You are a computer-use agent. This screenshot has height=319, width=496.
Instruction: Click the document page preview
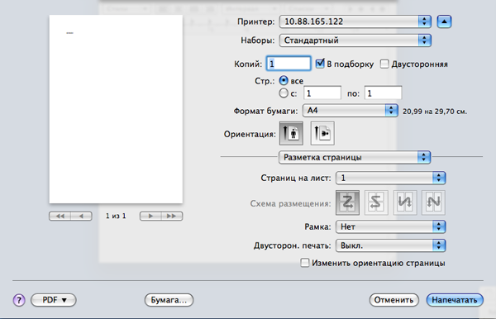116,109
